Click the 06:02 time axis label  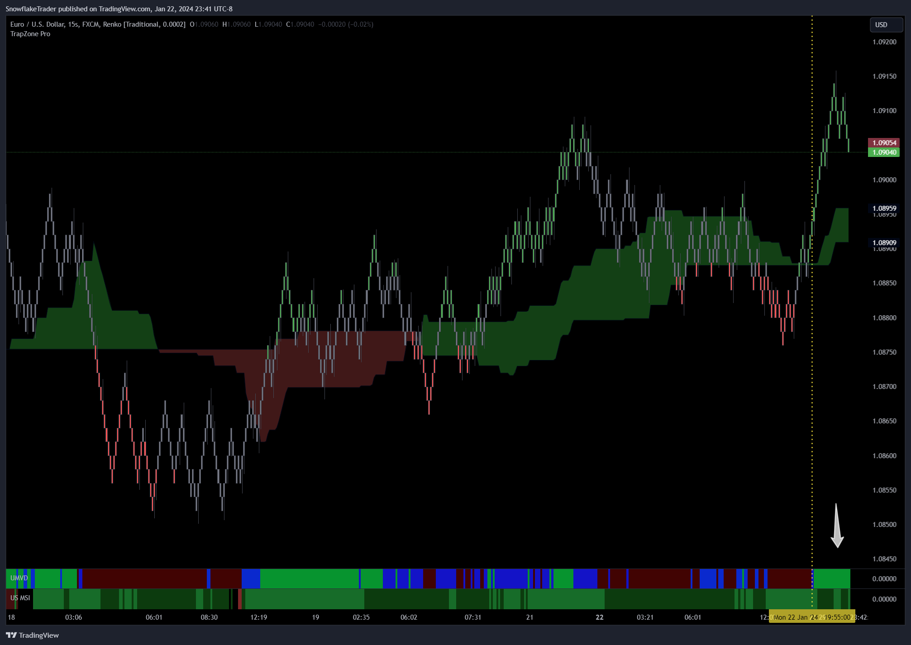tap(409, 617)
